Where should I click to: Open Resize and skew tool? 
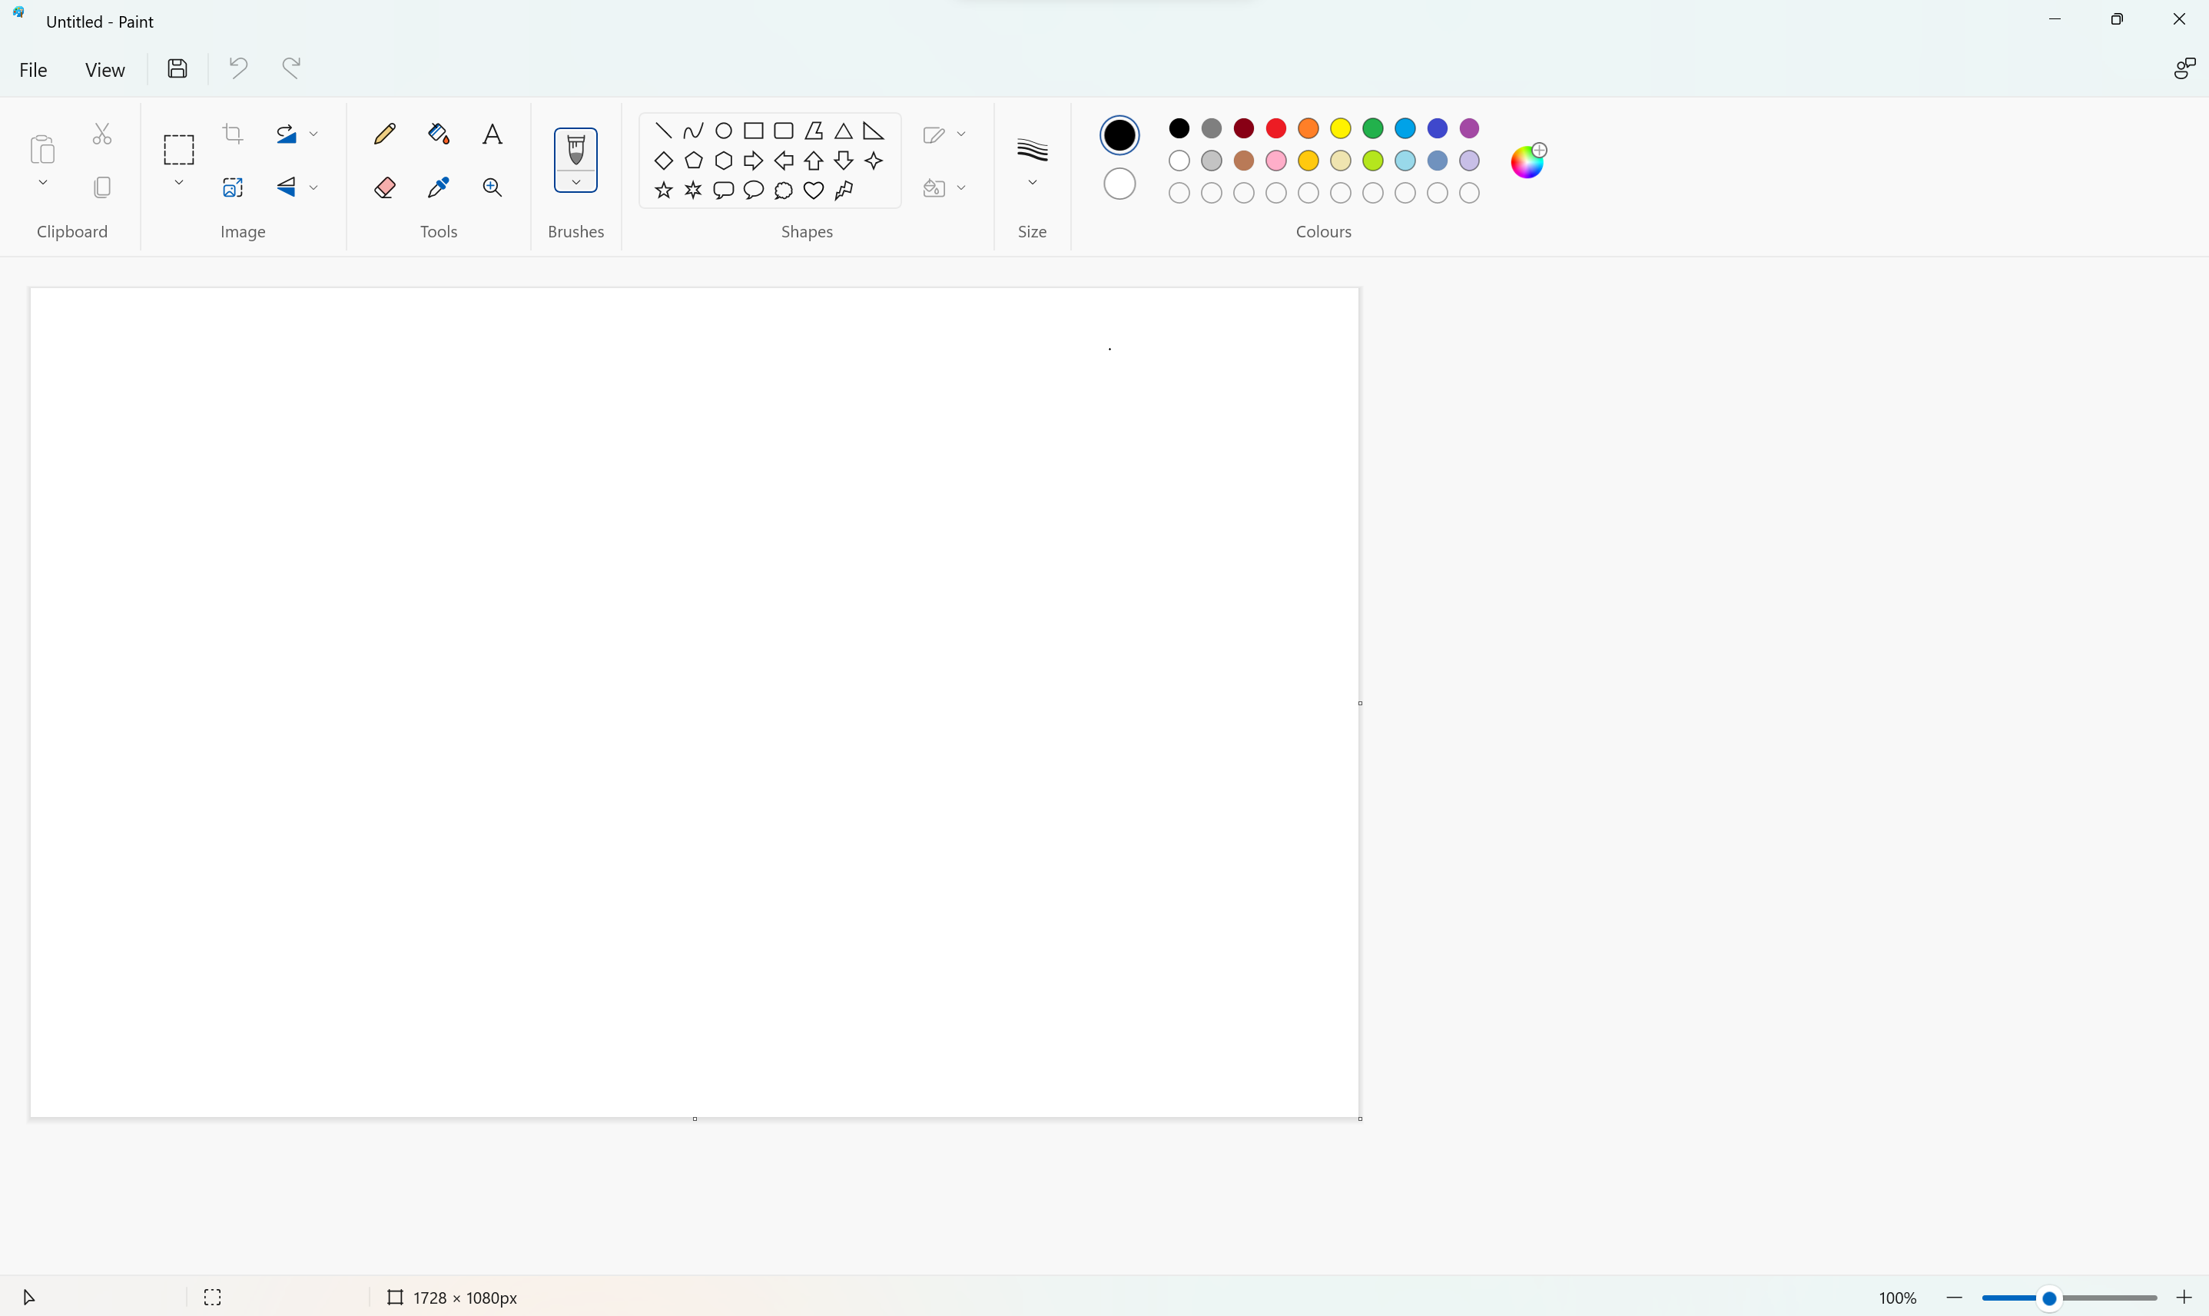[x=234, y=187]
